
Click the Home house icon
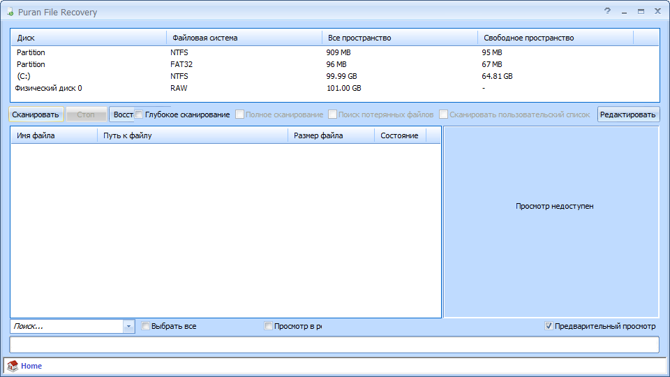tap(13, 366)
